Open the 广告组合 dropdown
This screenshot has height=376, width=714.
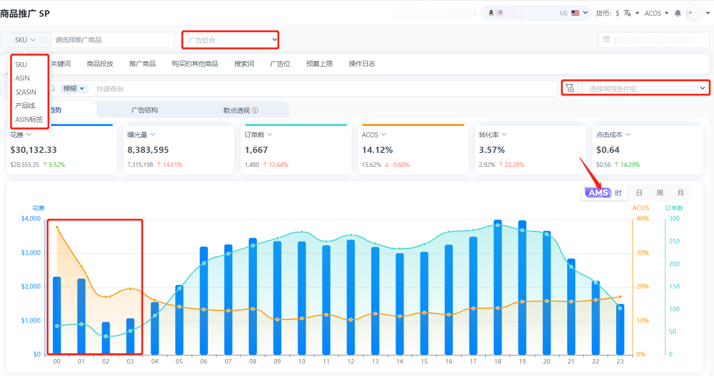point(230,40)
